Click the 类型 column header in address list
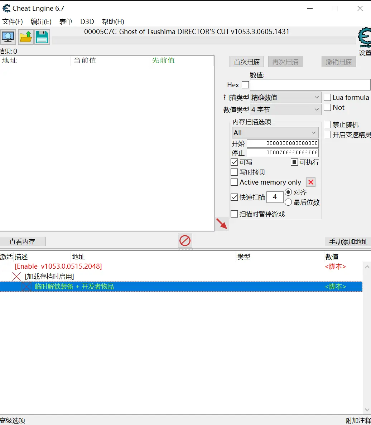The width and height of the screenshot is (371, 425). pyautogui.click(x=280, y=257)
